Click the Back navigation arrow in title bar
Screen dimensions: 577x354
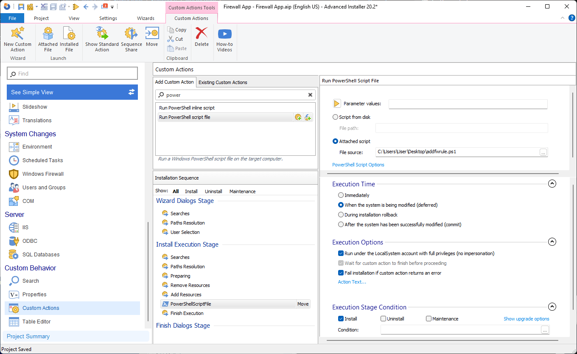86,6
